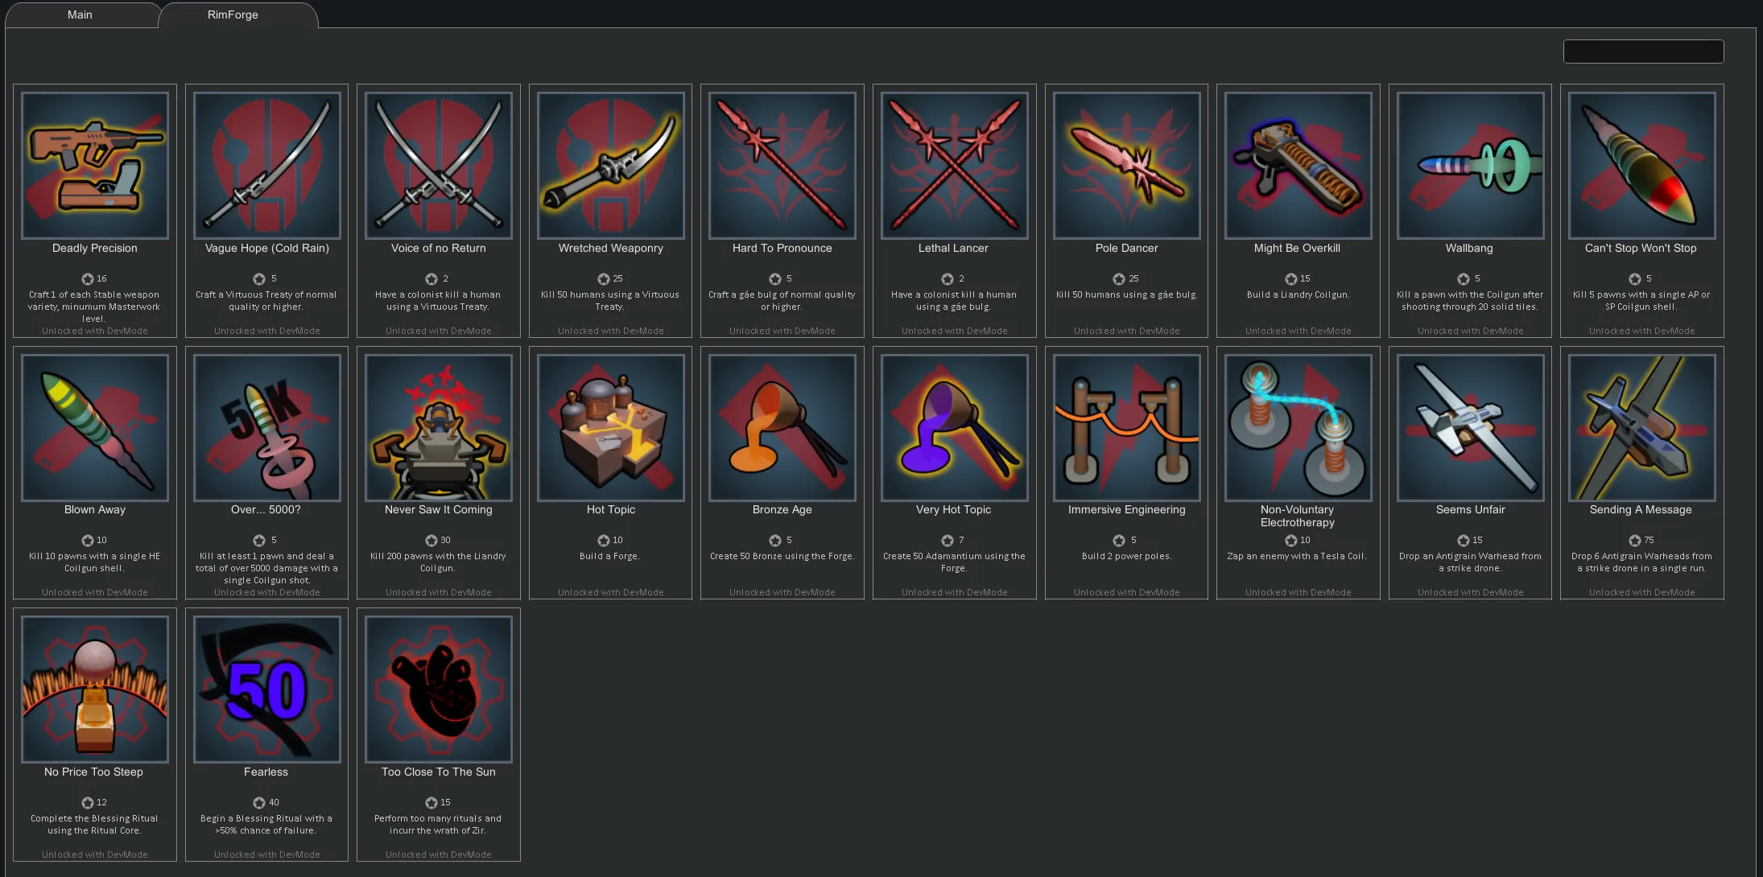This screenshot has height=877, width=1763.
Task: Select the RimForge tab
Action: click(233, 14)
